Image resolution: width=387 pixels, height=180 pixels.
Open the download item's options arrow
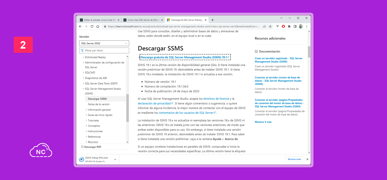[115, 159]
